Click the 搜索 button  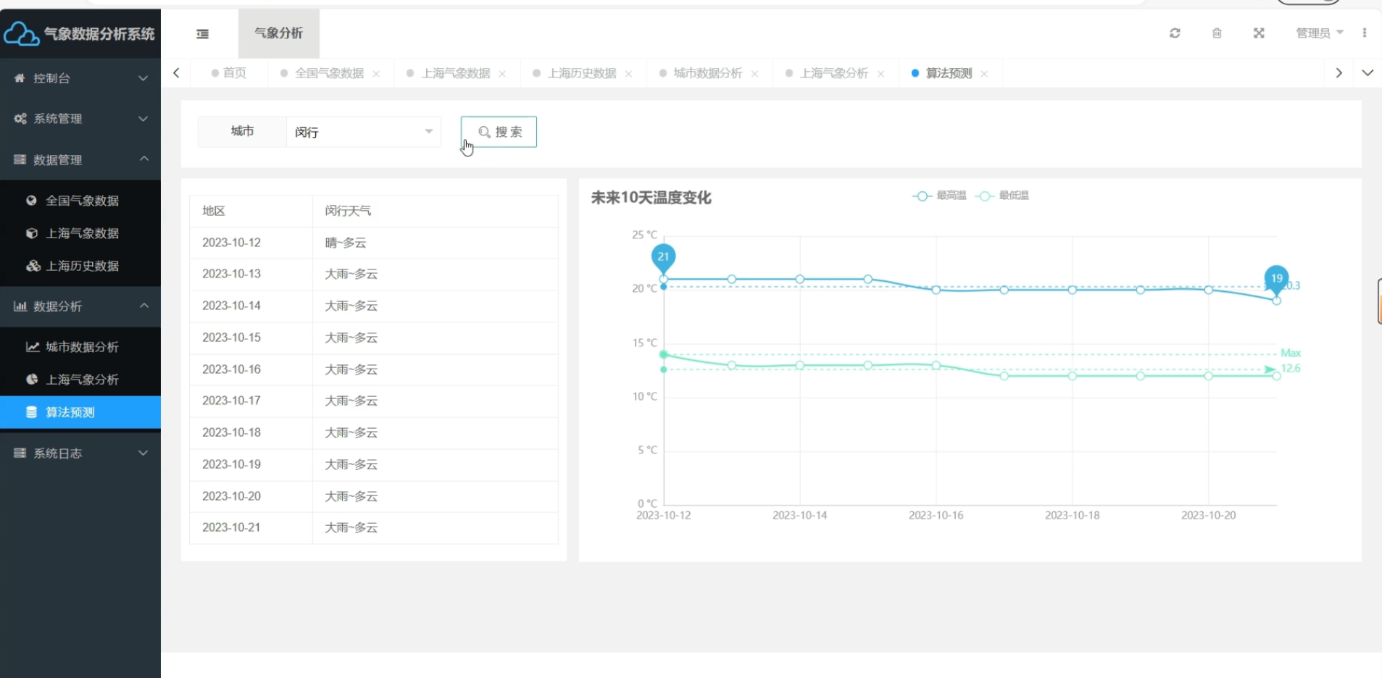tap(499, 132)
